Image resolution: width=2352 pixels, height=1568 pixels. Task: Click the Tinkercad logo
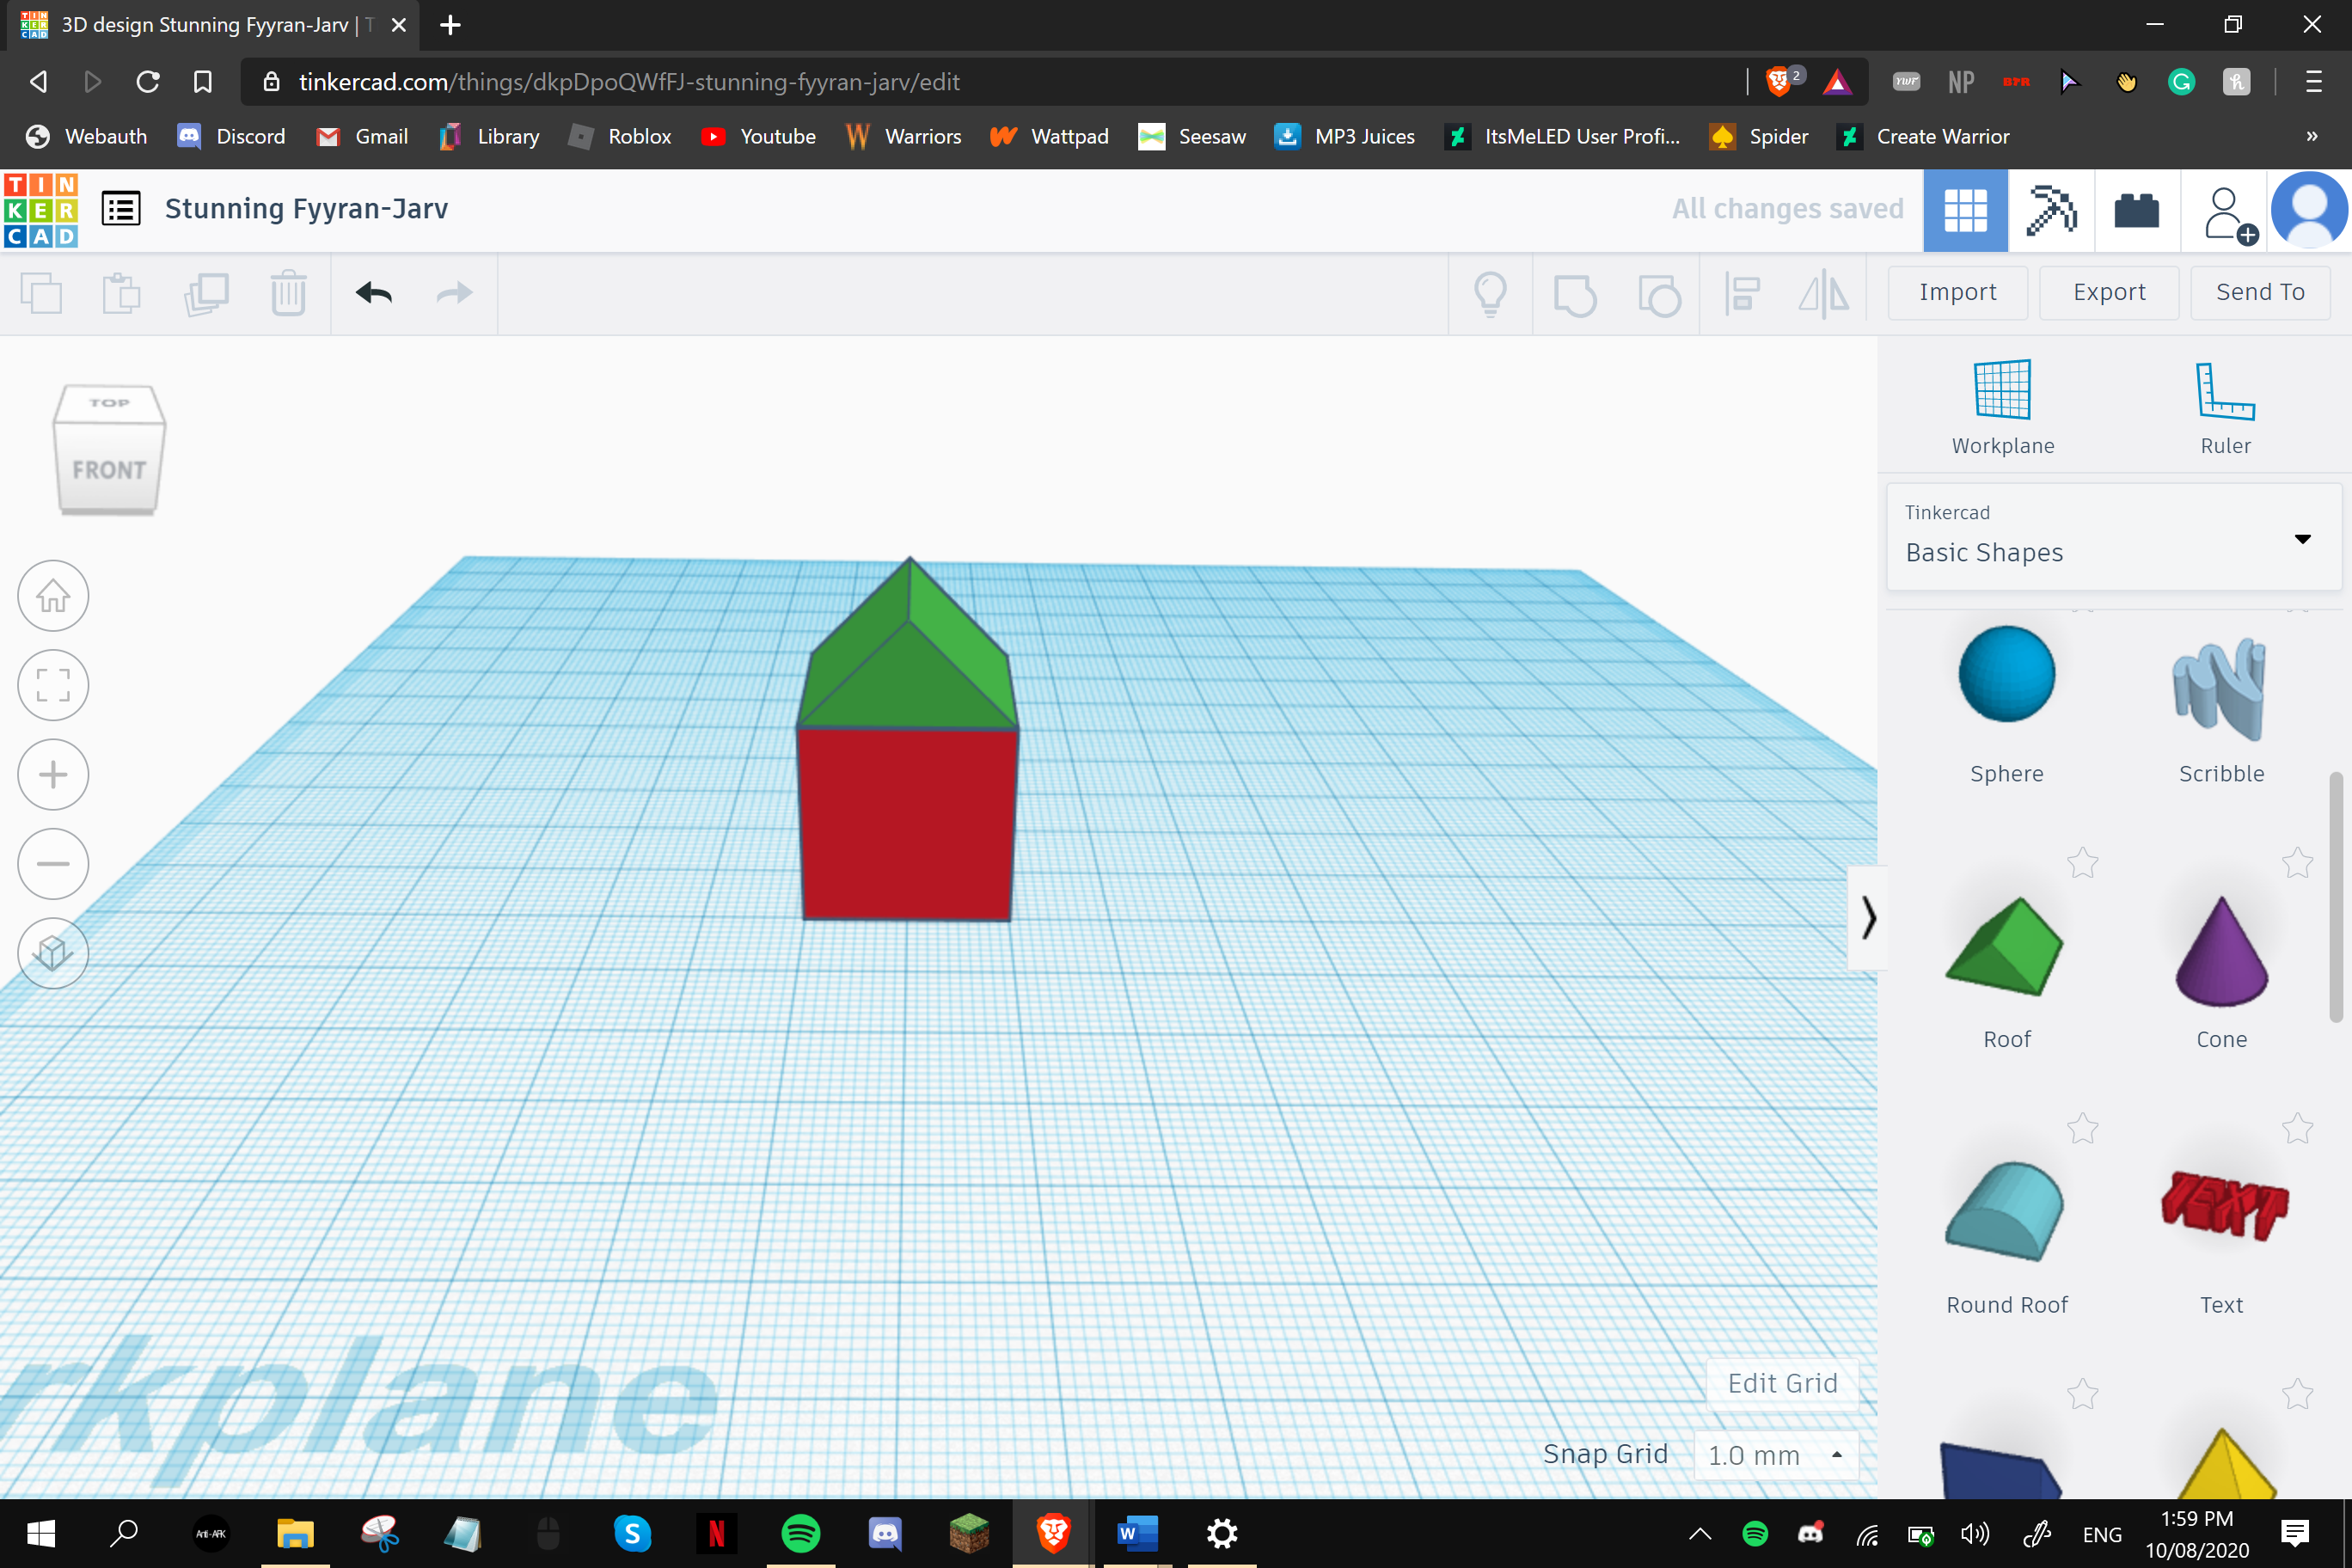[x=41, y=210]
